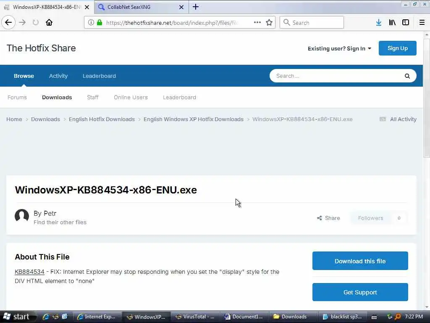Open English Hotfix Downloads breadcrumb
Viewport: 430px width, 323px height.
[x=102, y=119]
